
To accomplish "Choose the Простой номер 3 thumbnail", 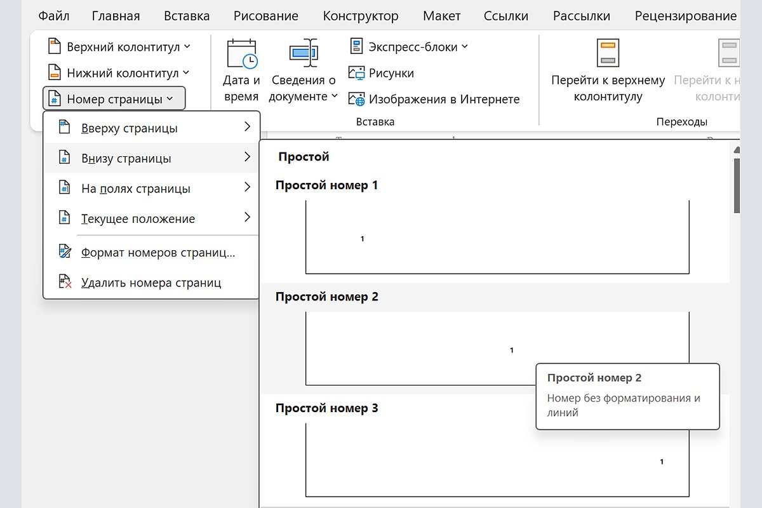I will pos(497,460).
